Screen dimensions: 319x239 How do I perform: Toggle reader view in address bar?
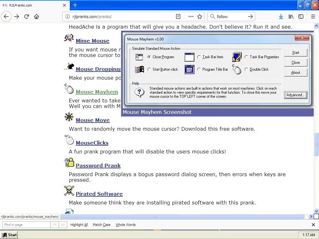click(x=178, y=16)
